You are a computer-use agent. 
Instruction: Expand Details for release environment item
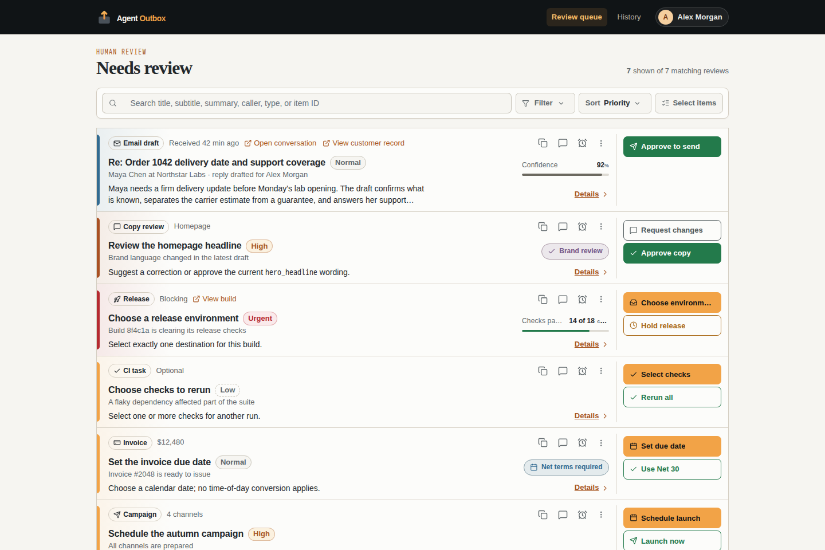coord(591,344)
